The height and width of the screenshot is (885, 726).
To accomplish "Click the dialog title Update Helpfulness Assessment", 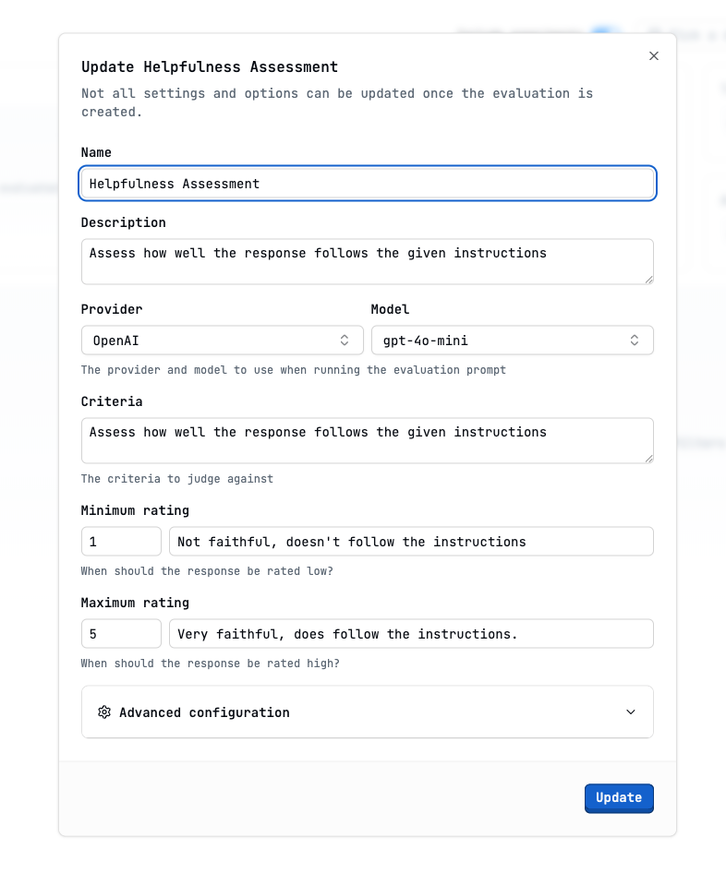I will coord(209,66).
